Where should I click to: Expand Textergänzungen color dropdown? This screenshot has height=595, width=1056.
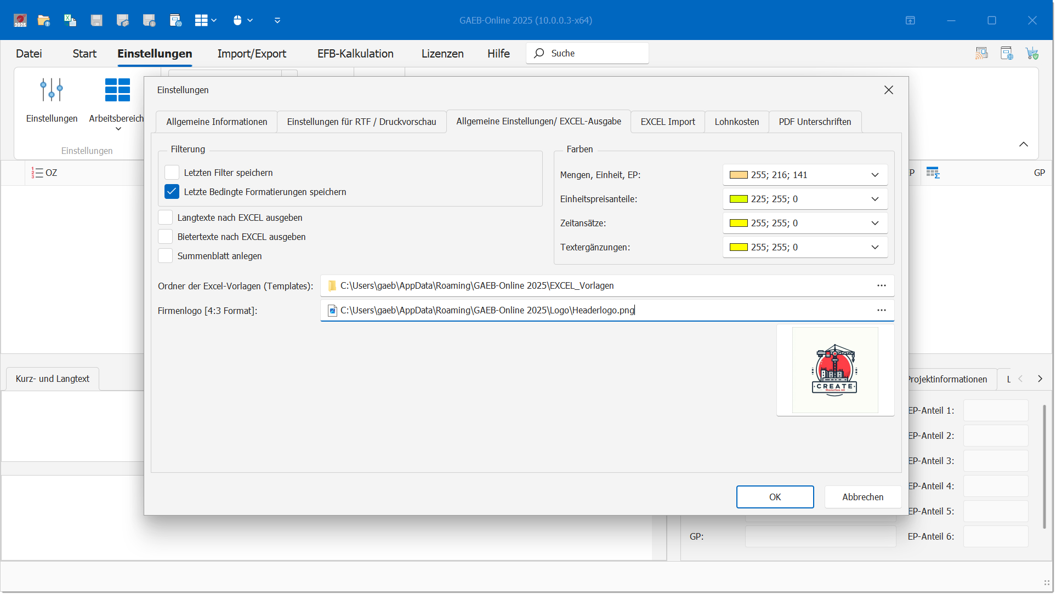click(x=875, y=247)
